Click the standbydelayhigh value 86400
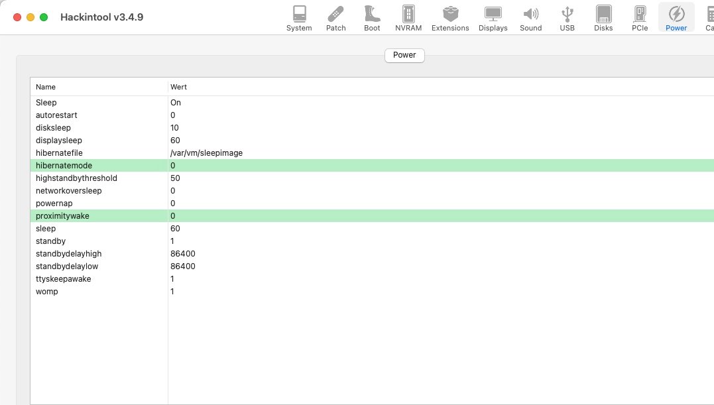The width and height of the screenshot is (714, 405). pyautogui.click(x=182, y=253)
